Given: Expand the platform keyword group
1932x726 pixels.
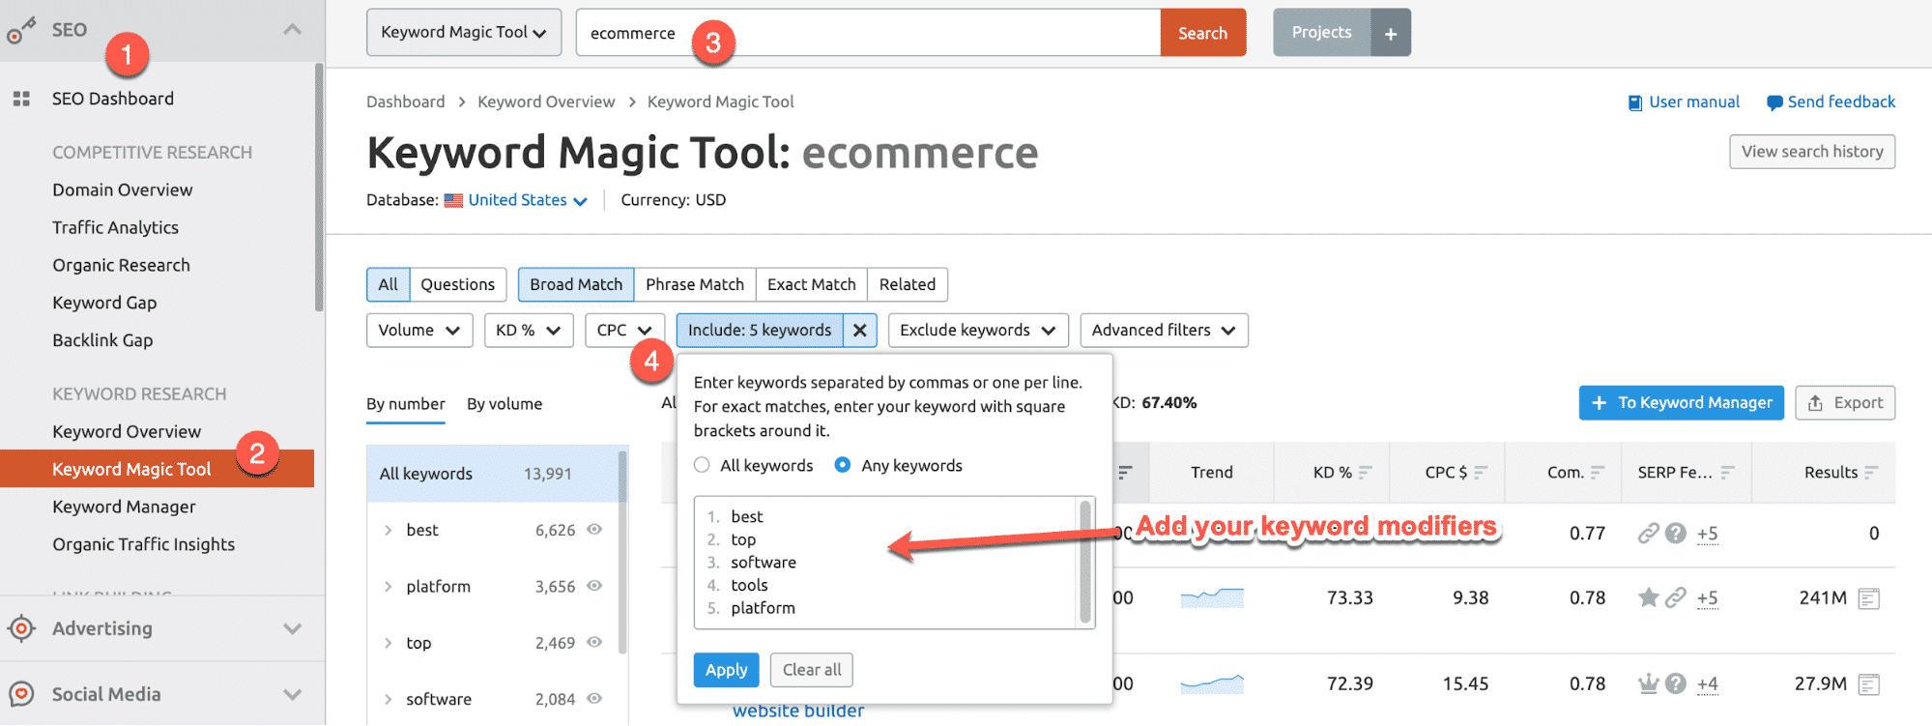Looking at the screenshot, I should point(388,587).
